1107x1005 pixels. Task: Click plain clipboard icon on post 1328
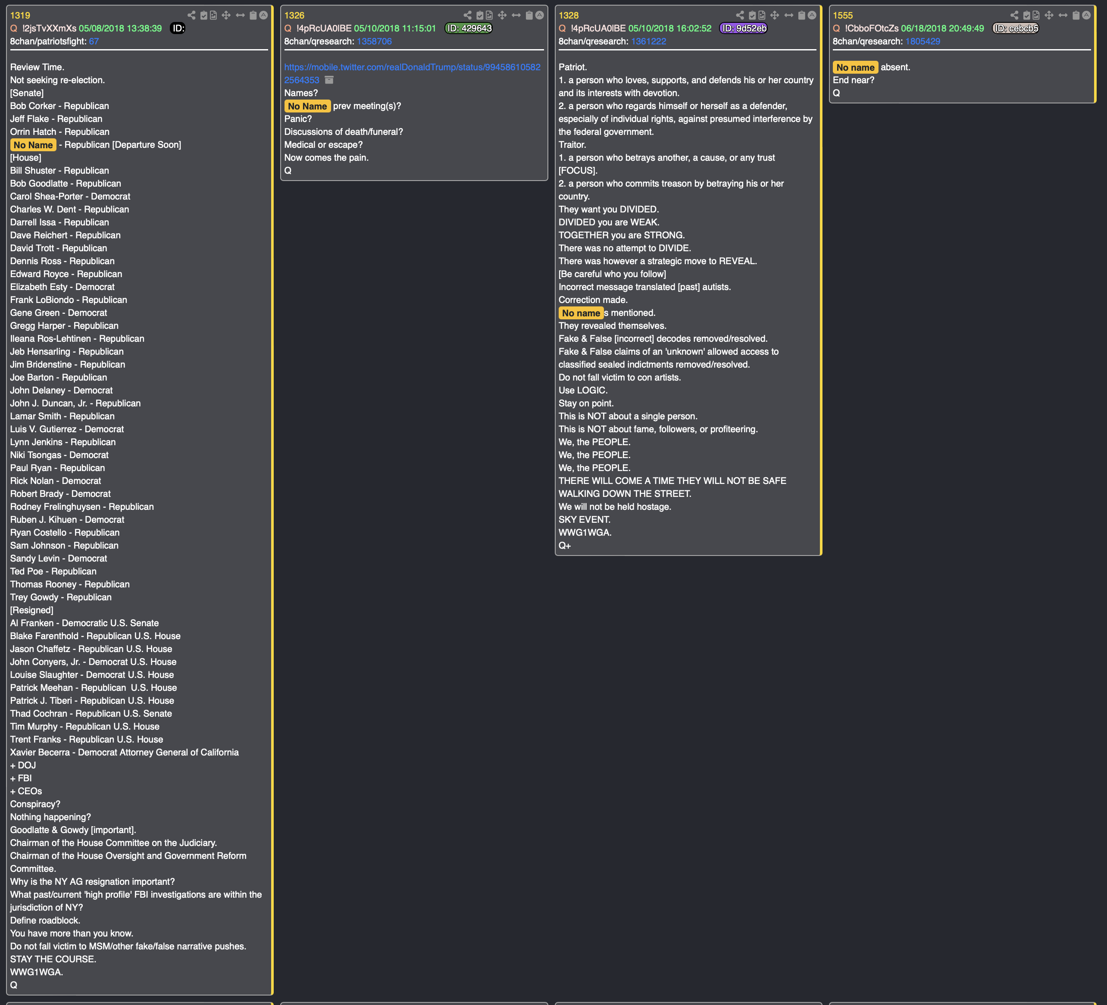[x=802, y=16]
